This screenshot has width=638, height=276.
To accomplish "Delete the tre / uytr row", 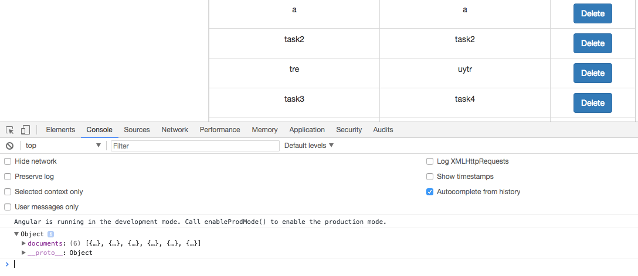I will click(592, 73).
